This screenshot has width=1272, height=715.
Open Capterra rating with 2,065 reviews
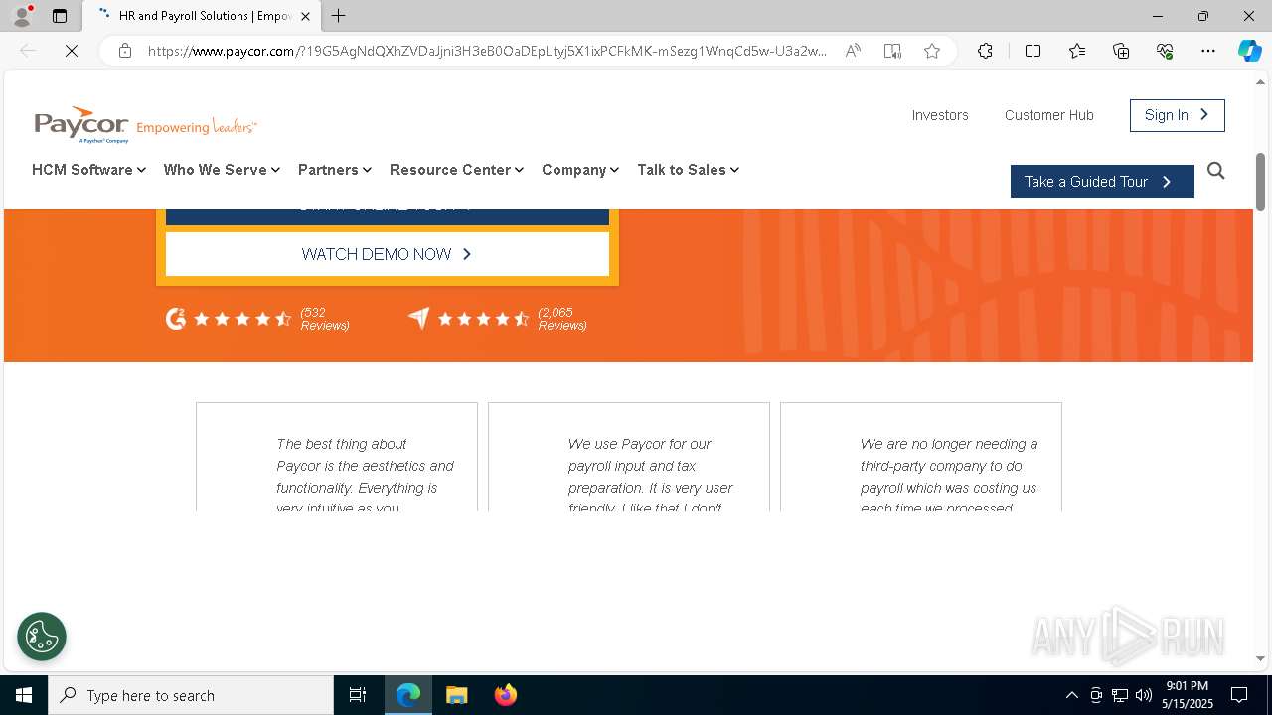pyautogui.click(x=497, y=319)
